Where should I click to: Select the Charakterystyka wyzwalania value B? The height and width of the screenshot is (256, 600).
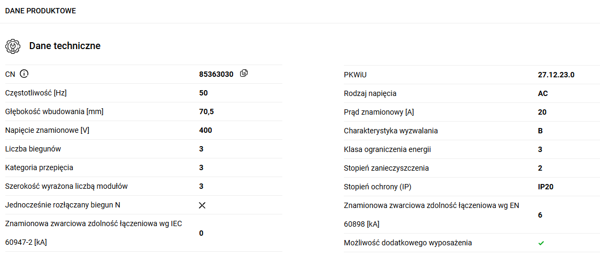point(541,131)
